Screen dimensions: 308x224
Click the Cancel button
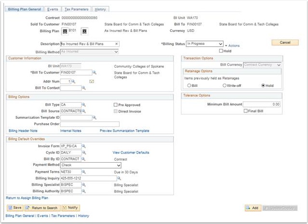[x=285, y=42]
